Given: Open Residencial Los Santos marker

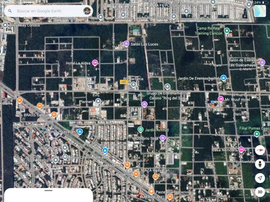Looking at the screenshot, I should (x=101, y=17).
